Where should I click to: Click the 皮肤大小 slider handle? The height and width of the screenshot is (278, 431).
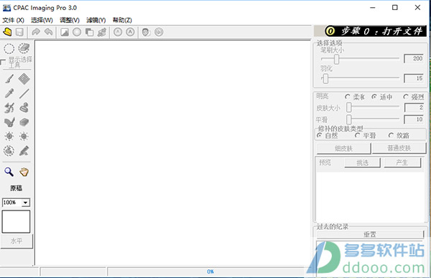(349, 108)
